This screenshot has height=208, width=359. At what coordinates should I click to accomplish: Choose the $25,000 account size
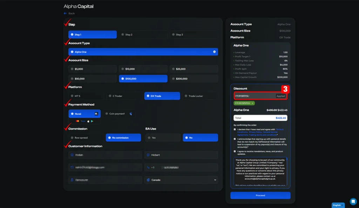pyautogui.click(x=194, y=69)
